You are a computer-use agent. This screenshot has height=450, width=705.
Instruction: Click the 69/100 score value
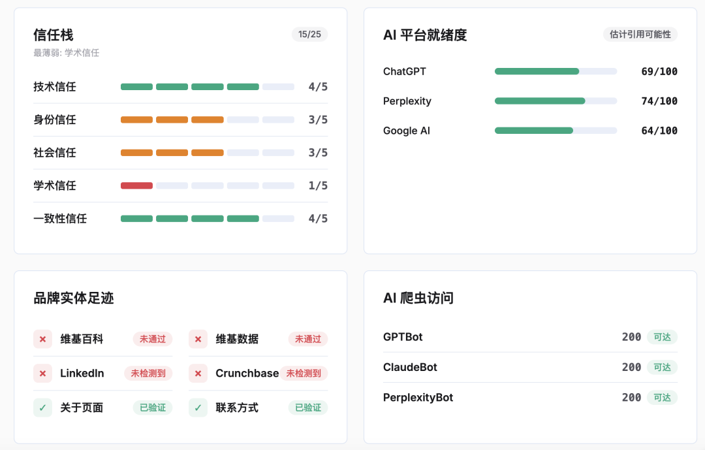[x=659, y=71]
